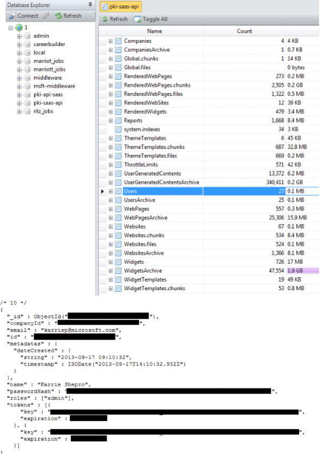This screenshot has height=454, width=325.
Task: Click the 340,411 count cell
Action: point(275,182)
